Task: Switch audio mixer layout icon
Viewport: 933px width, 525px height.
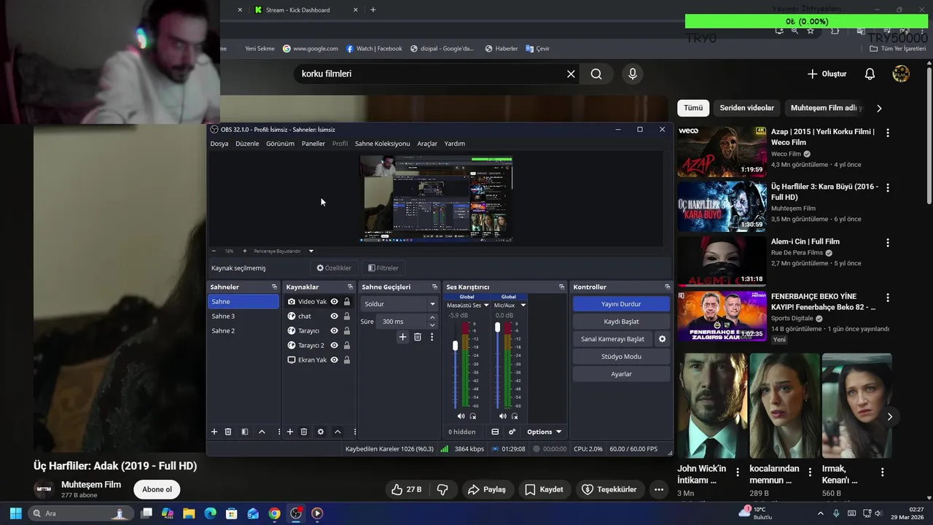Action: click(495, 432)
